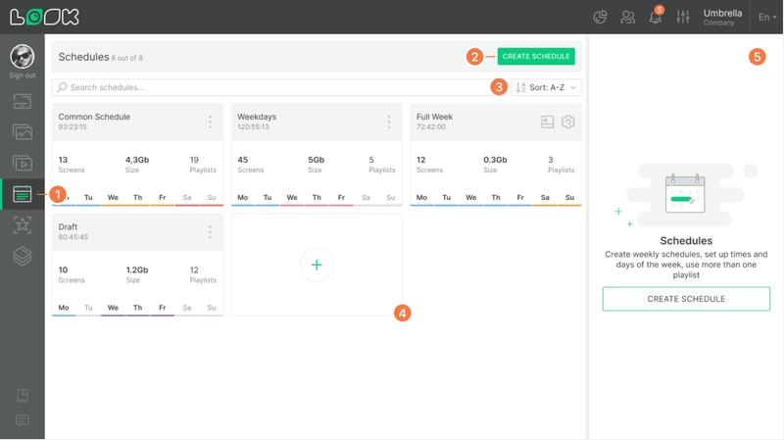This screenshot has height=440, width=784.
Task: Open the knowledge base book icon
Action: [x=22, y=396]
